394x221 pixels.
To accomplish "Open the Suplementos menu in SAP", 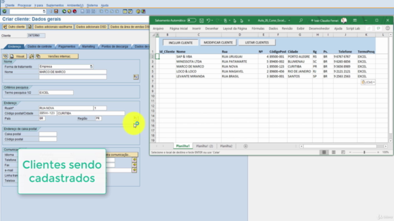I will [55, 6].
